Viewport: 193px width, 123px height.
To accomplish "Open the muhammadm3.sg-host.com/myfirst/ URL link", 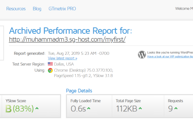I will tap(67, 40).
